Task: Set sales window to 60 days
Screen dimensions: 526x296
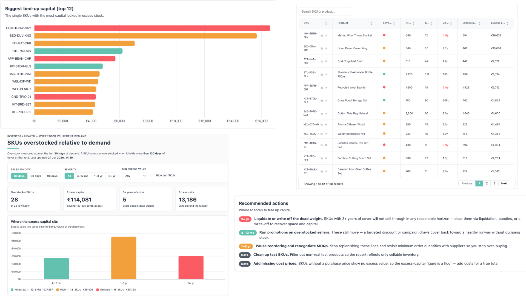Action: [36, 176]
